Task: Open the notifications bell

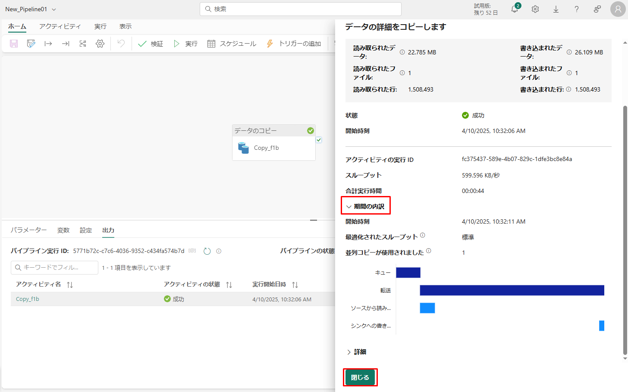Action: (x=515, y=9)
